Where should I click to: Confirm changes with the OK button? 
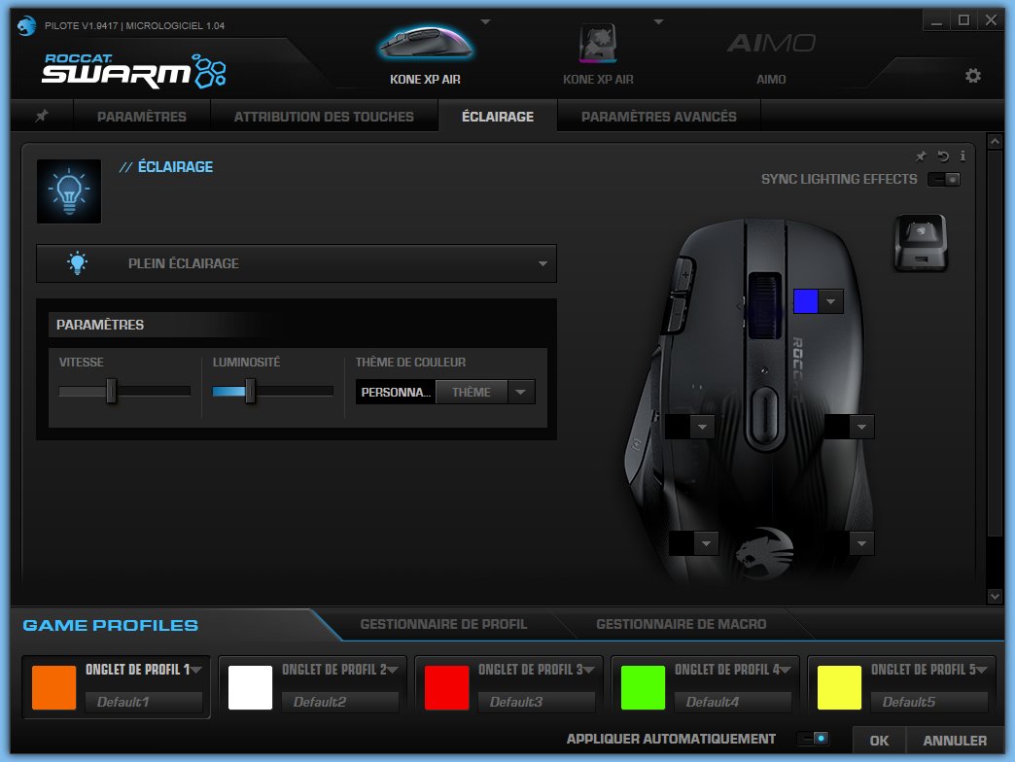tap(878, 740)
